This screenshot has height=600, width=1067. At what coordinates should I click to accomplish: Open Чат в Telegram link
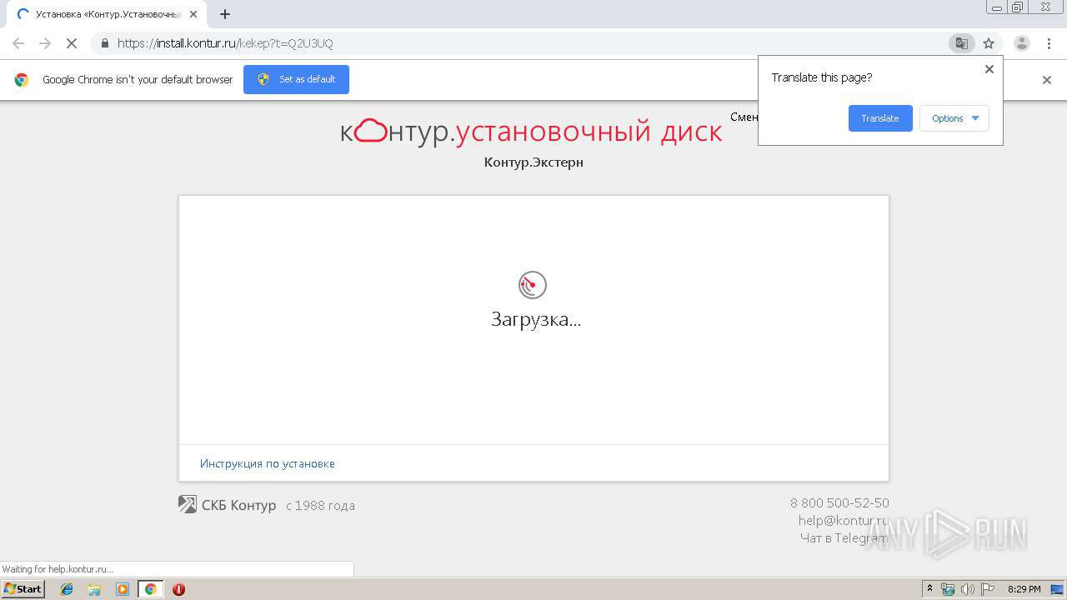[x=844, y=537]
